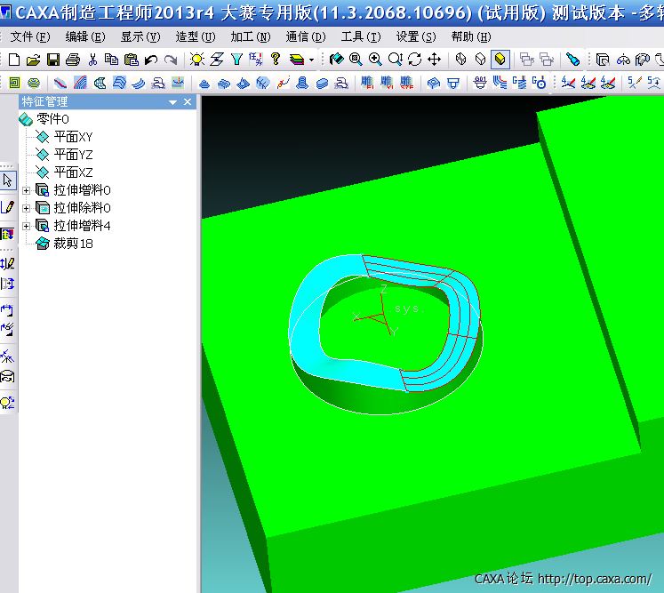Close the 特征管理 panel
The image size is (664, 593).
point(188,102)
